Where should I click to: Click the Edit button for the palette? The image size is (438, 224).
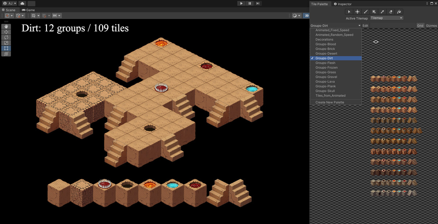(365, 26)
